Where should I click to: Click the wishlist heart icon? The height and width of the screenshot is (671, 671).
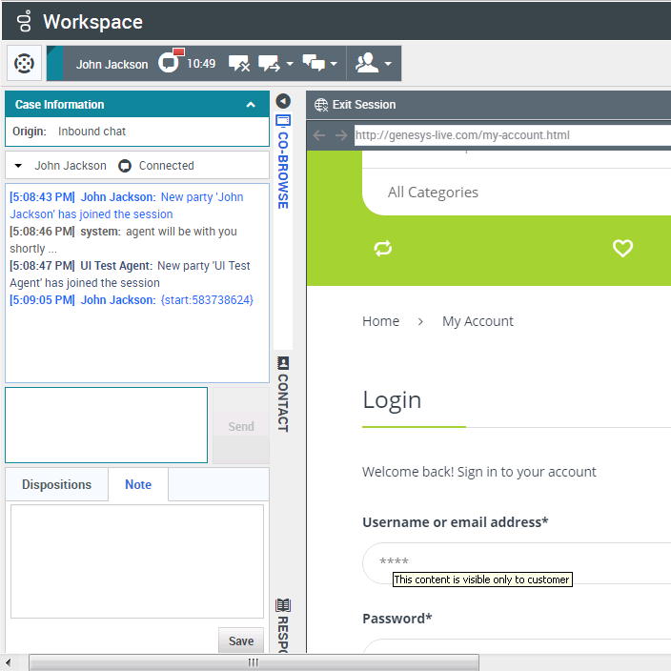click(622, 248)
